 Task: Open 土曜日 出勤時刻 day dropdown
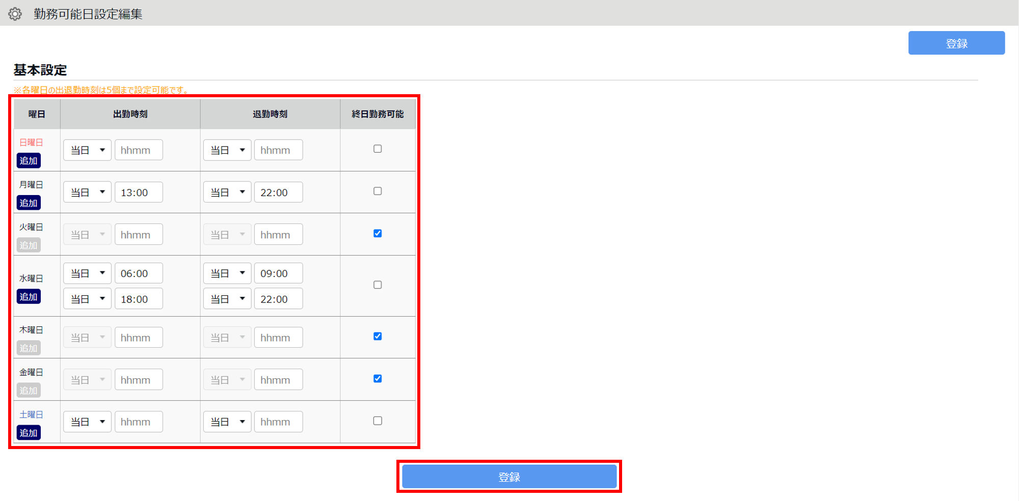[x=87, y=422]
